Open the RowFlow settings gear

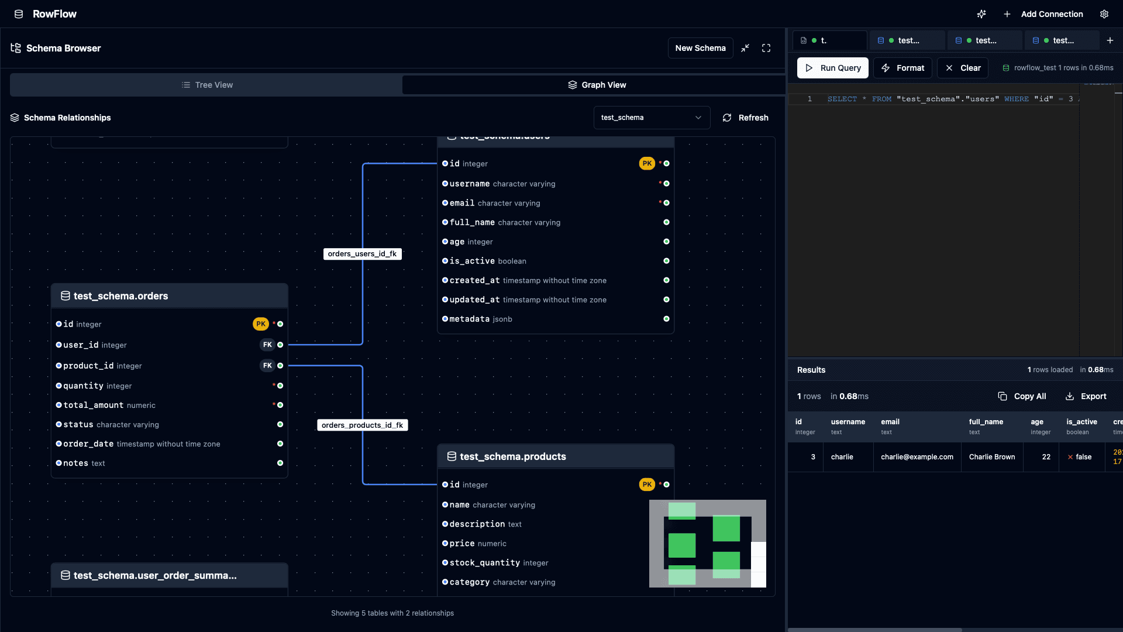pyautogui.click(x=1105, y=14)
